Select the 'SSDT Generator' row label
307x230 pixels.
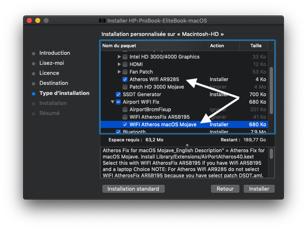pyautogui.click(x=142, y=95)
